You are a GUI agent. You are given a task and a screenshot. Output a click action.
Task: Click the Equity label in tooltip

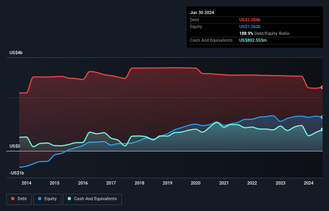(x=196, y=26)
